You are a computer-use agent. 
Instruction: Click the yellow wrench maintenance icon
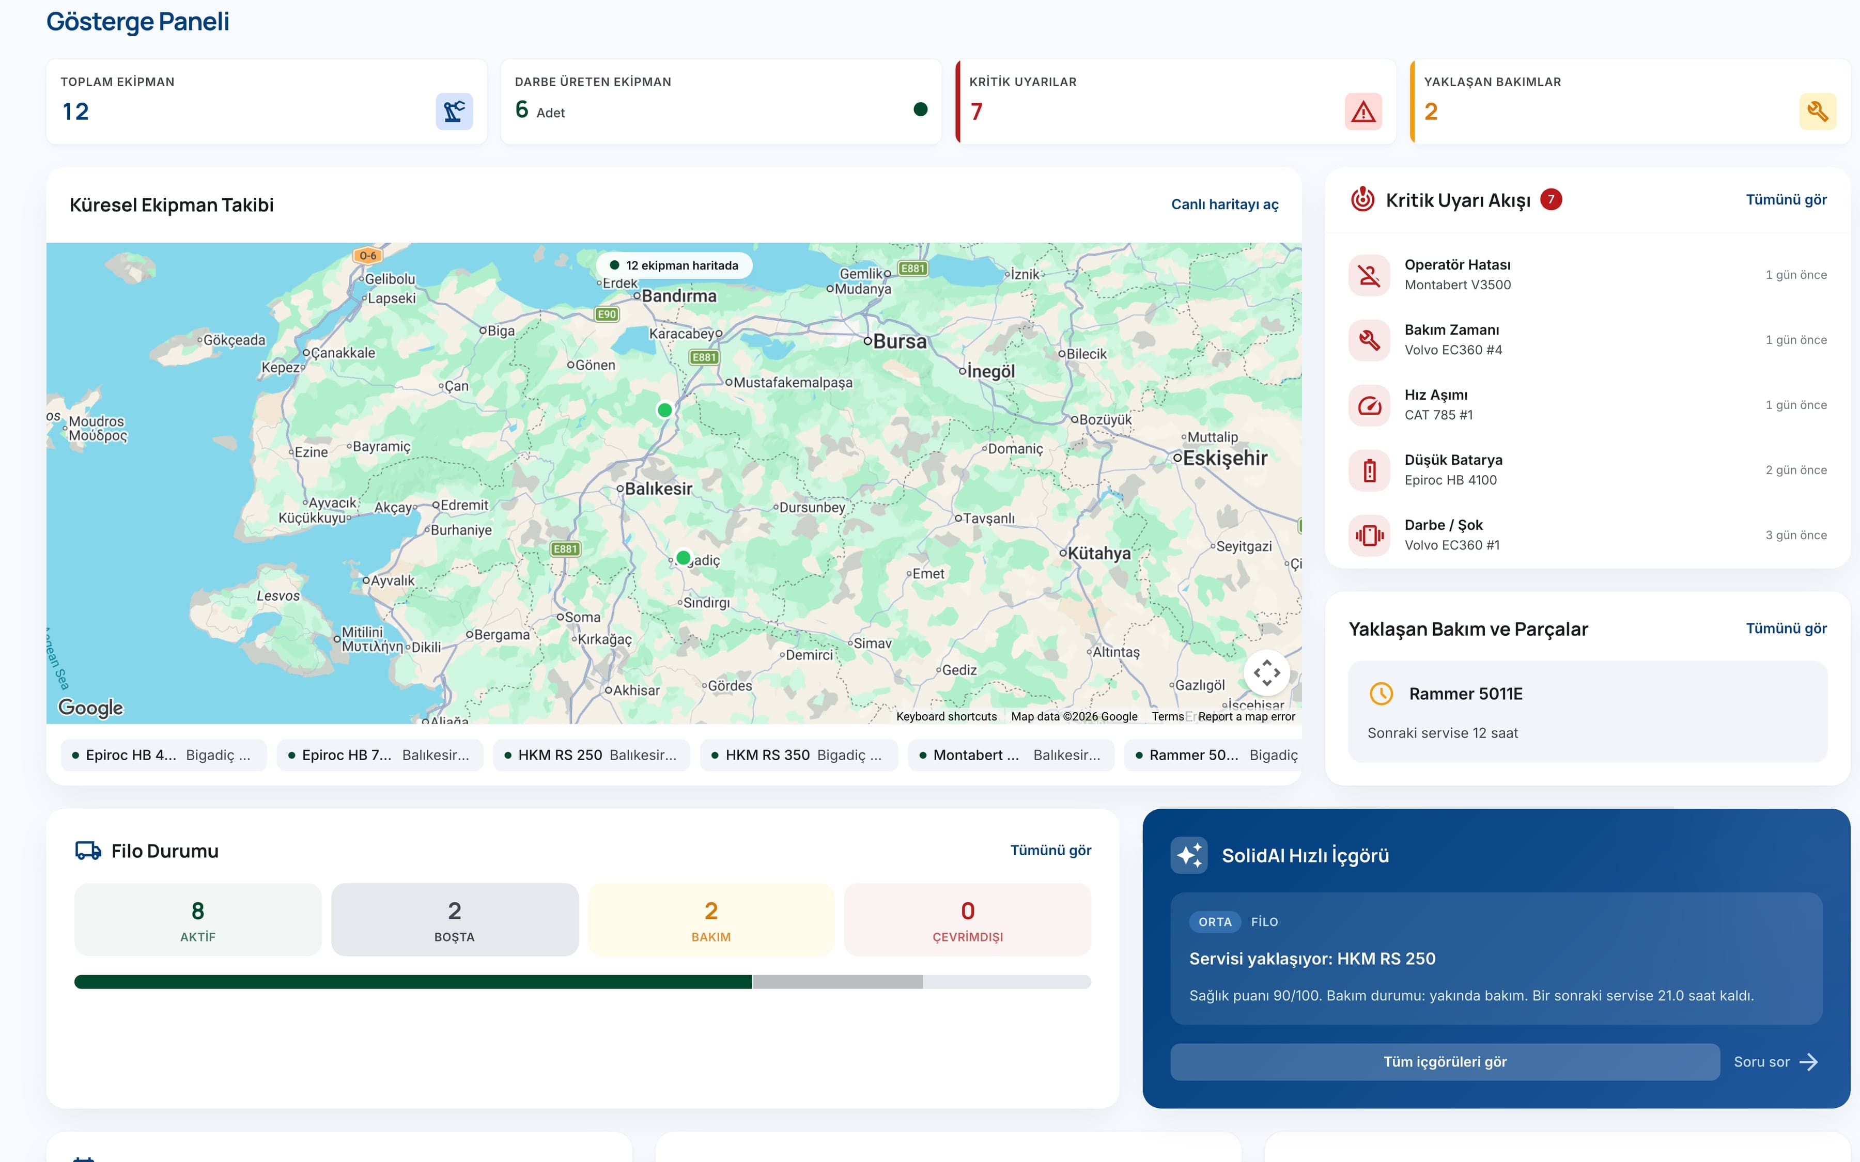(x=1818, y=112)
